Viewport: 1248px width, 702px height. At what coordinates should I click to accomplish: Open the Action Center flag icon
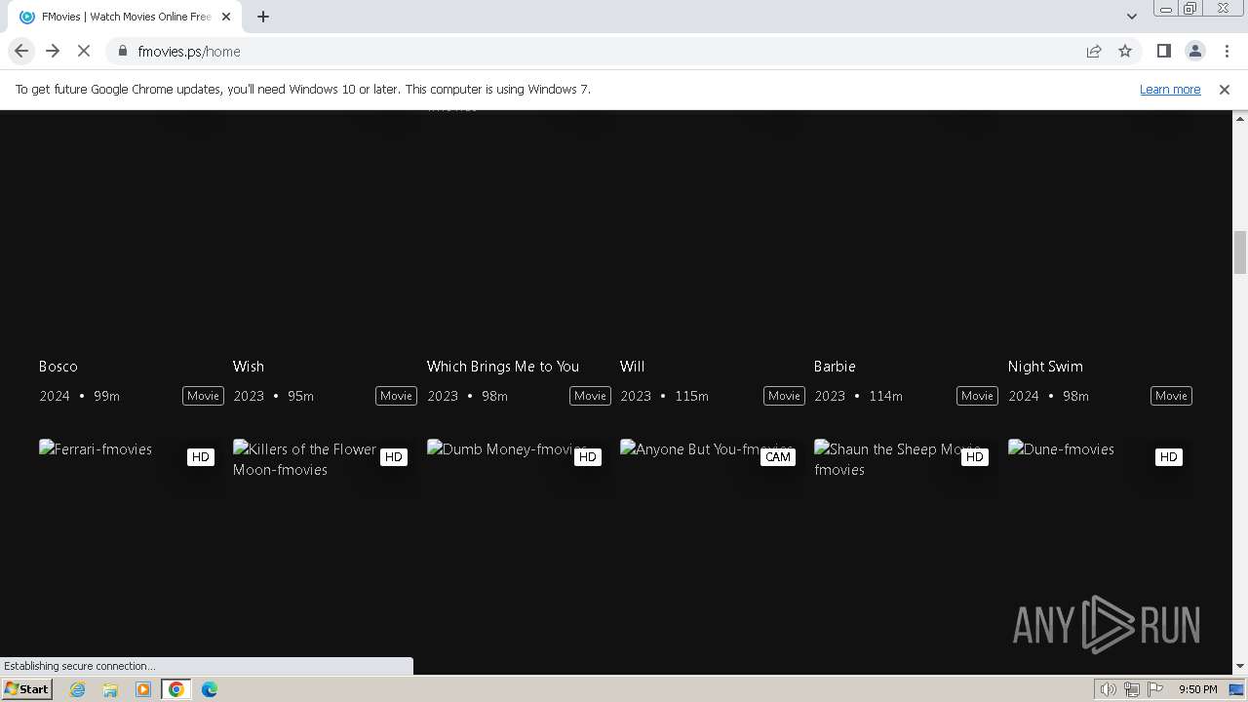coord(1155,689)
